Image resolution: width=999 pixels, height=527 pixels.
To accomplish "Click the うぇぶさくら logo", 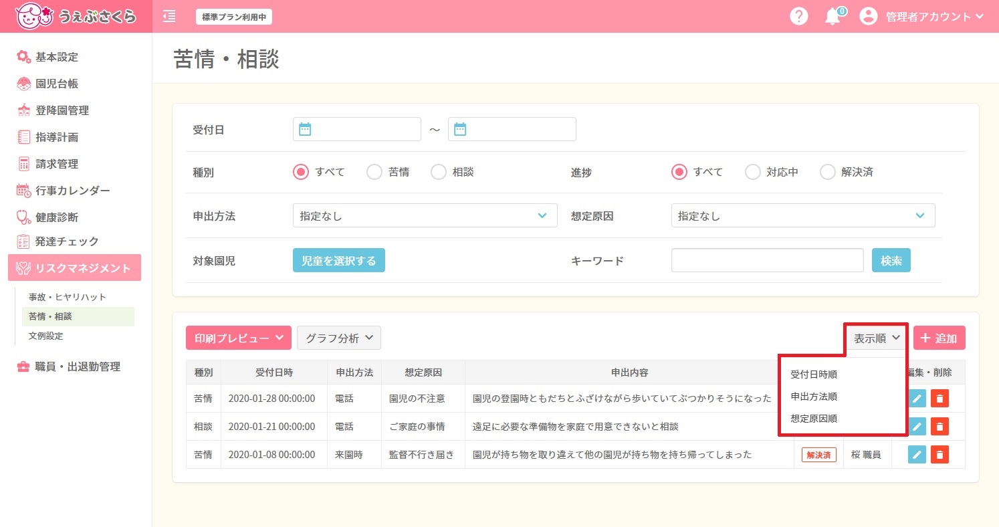I will point(76,16).
